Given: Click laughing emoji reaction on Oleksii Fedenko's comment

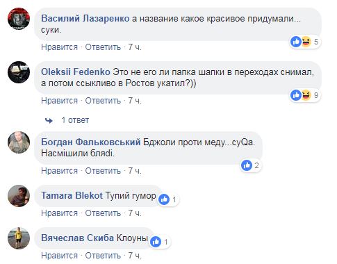Looking at the screenshot, I should point(306,95).
